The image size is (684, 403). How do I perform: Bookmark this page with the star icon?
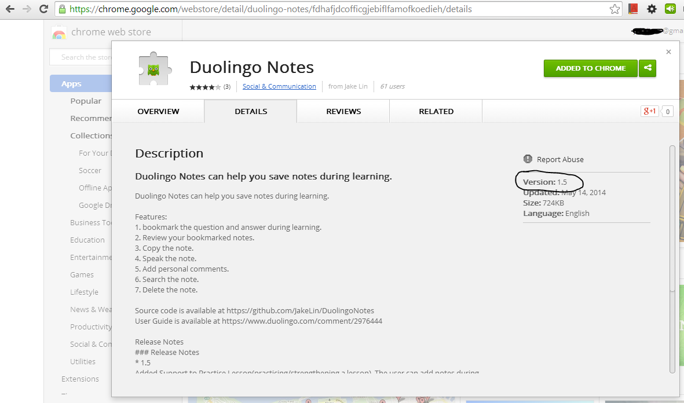[614, 9]
